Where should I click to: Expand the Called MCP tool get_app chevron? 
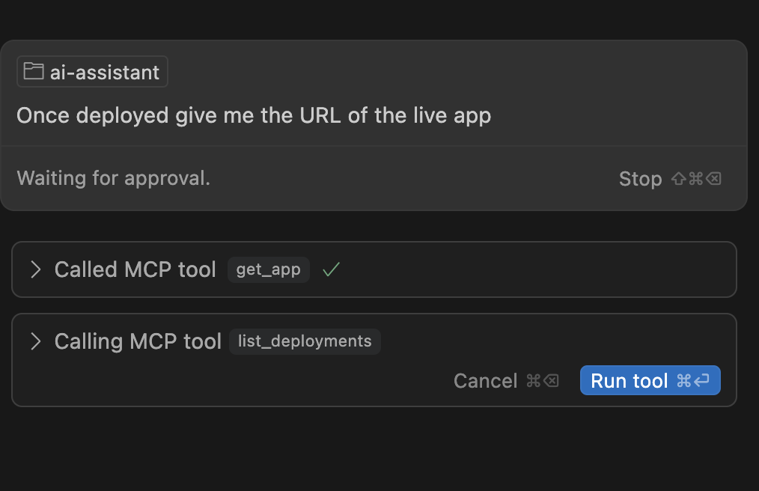click(x=35, y=269)
